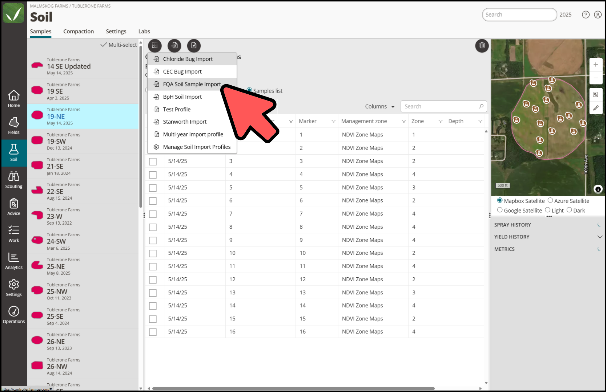Click the import file toolbar icon
The image size is (607, 392).
coord(174,45)
